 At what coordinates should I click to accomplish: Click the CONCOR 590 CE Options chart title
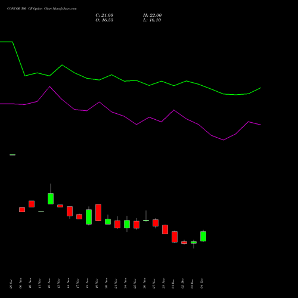42,9
